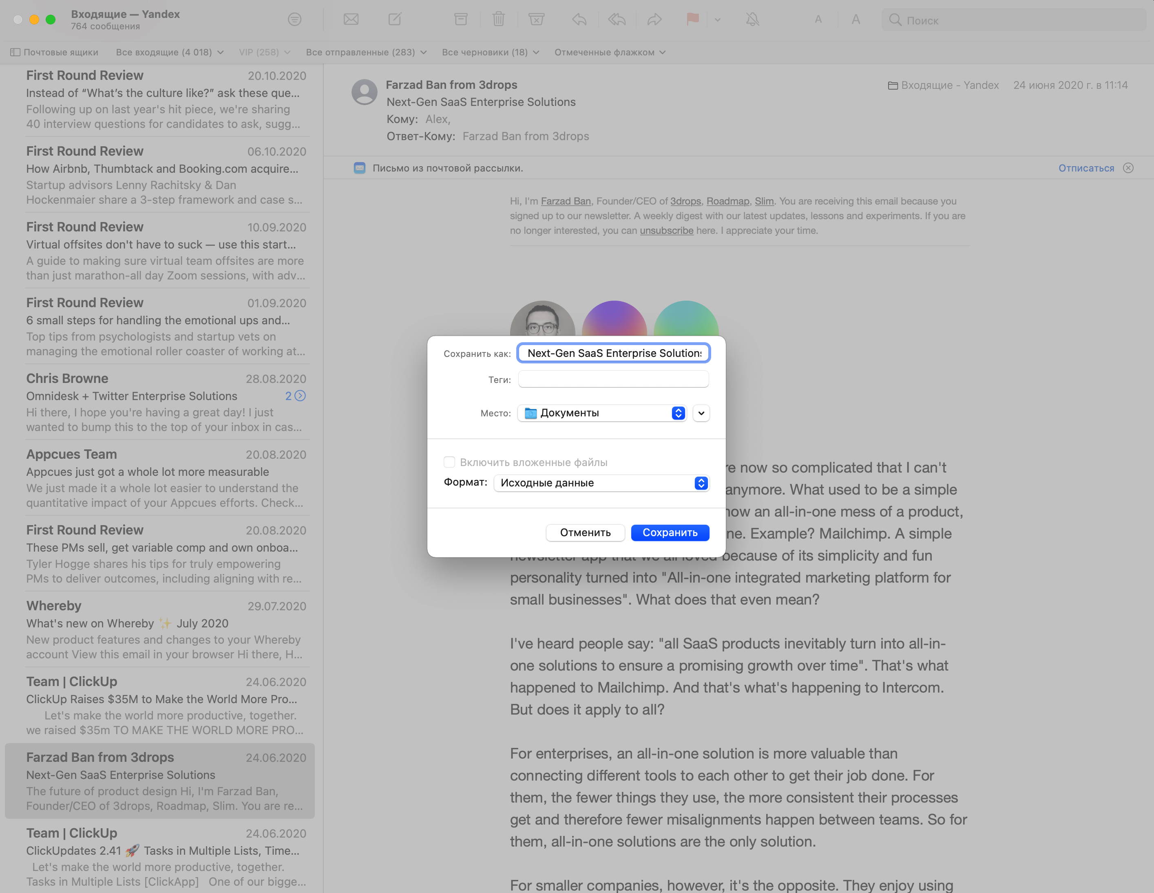The image size is (1154, 893).
Task: Click Входящие - Yandex folder label
Action: pos(944,85)
